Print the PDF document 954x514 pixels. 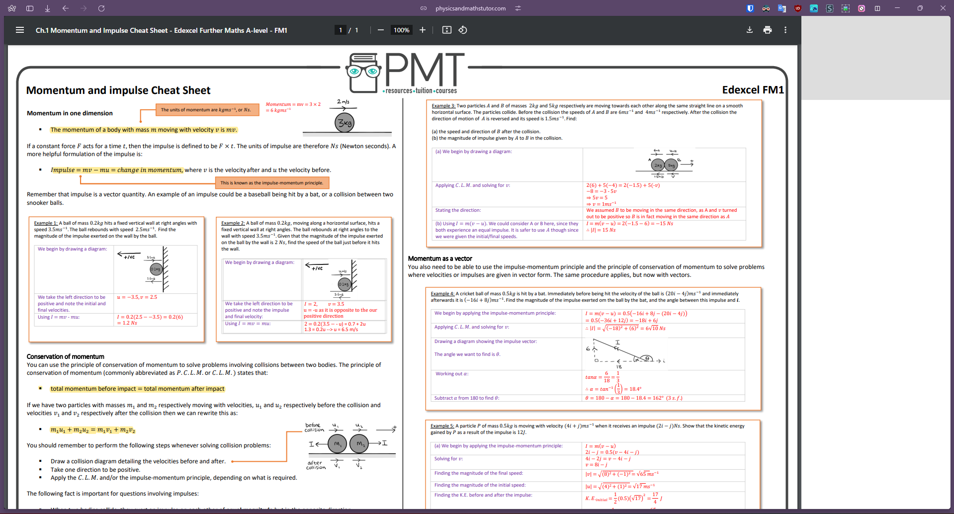(768, 30)
